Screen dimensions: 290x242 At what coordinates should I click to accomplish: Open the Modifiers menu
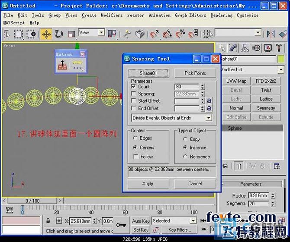112,15
